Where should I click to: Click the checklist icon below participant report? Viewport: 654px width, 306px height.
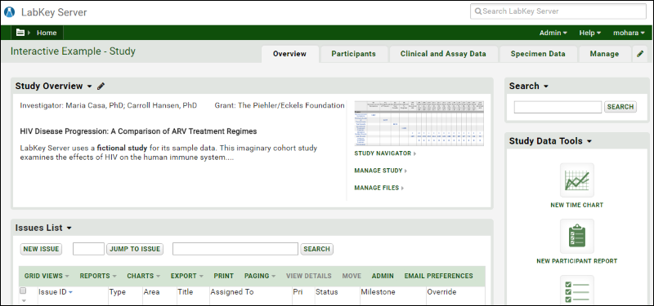click(x=577, y=290)
